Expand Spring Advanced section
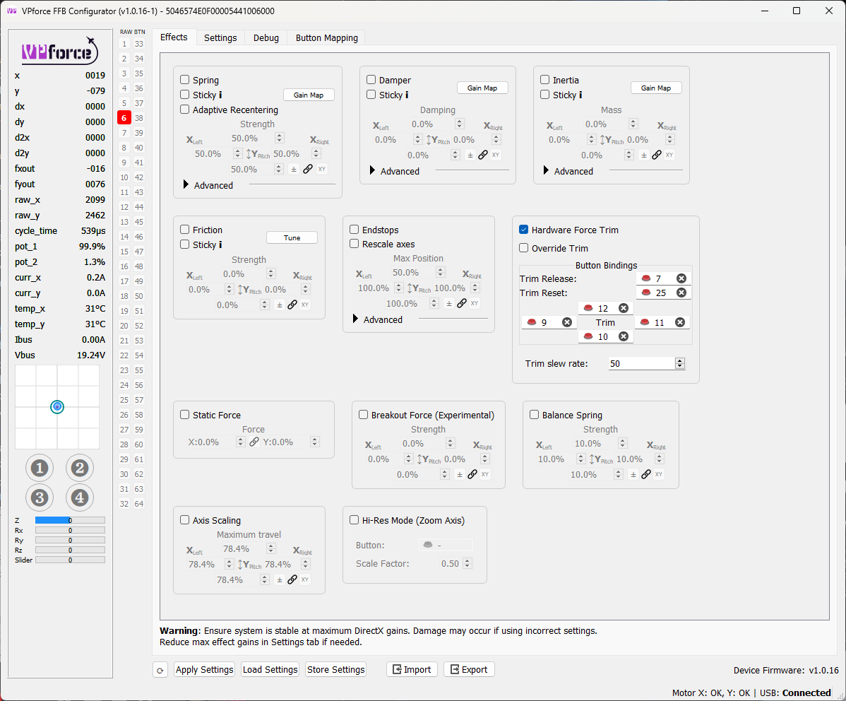The width and height of the screenshot is (846, 701). pyautogui.click(x=186, y=184)
